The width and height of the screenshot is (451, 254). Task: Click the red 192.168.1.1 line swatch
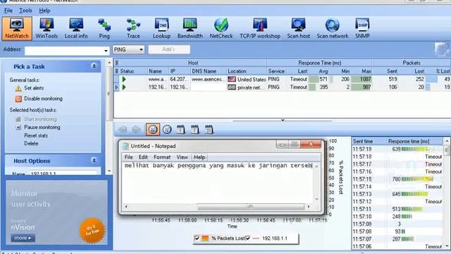[x=256, y=238]
